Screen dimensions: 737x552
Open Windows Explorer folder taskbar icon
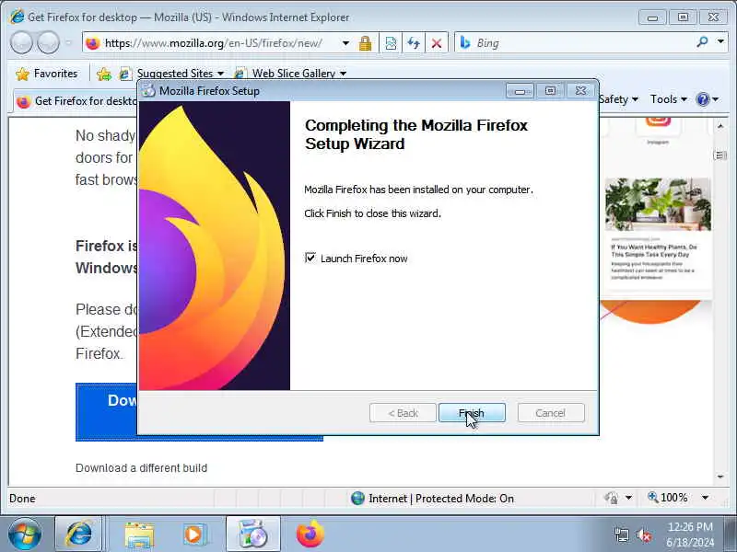pyautogui.click(x=139, y=535)
